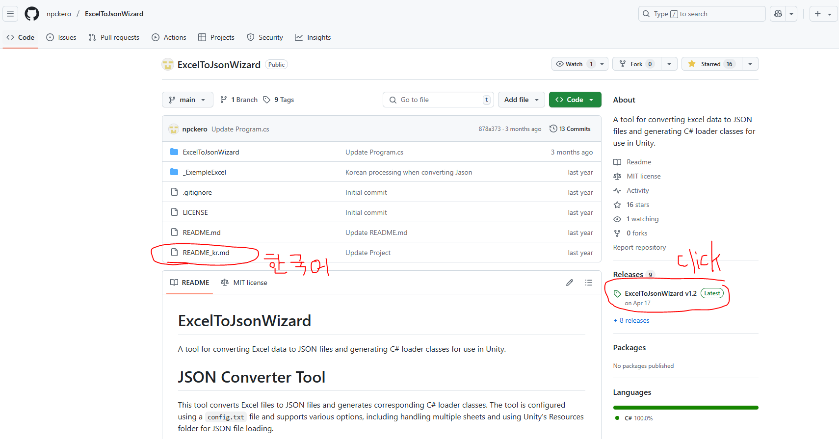Unstar the repository via Starred button
The height and width of the screenshot is (439, 839).
pos(711,64)
